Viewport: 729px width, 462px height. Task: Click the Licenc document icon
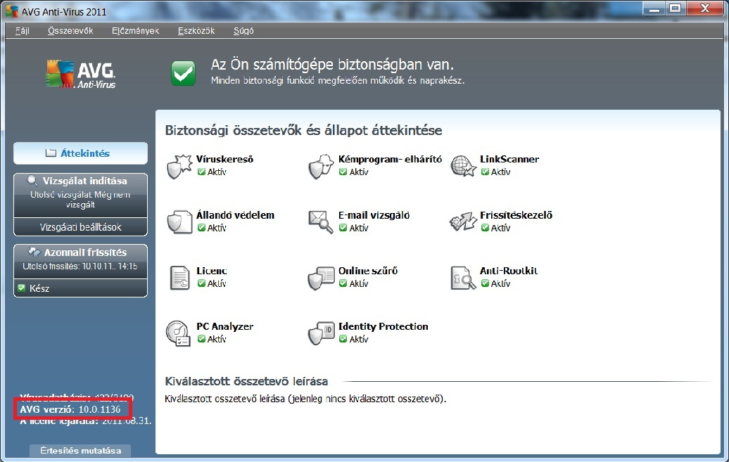pos(179,278)
